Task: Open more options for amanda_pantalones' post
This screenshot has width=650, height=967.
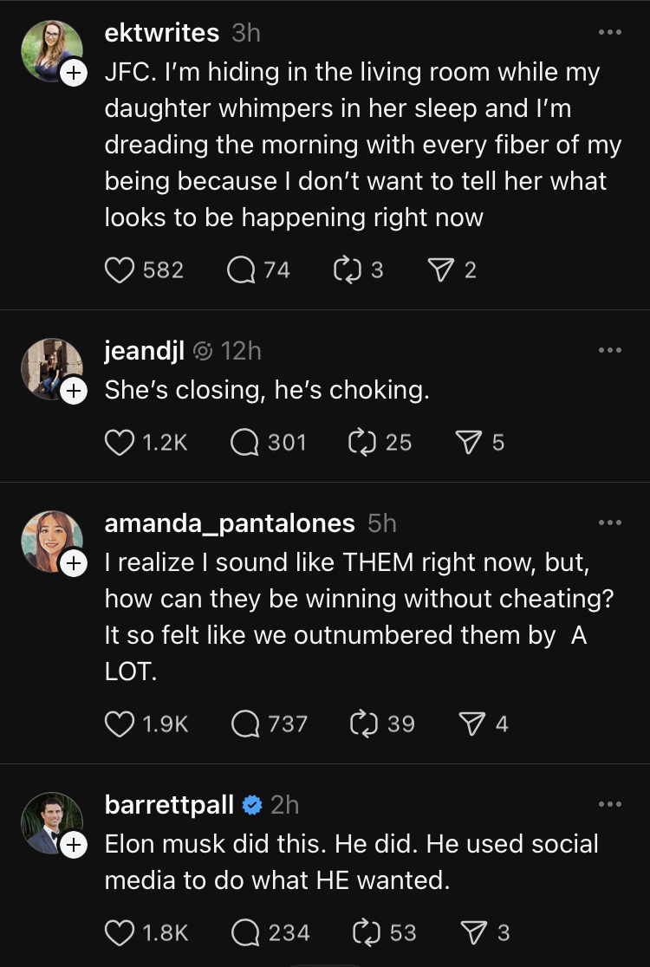Action: coord(610,523)
